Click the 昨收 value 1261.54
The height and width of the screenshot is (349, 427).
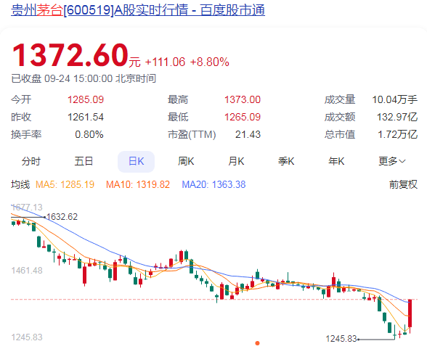pos(86,117)
